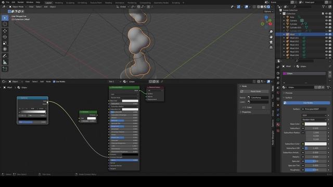Image resolution: width=333 pixels, height=187 pixels.
Task: Toggle the Use Nodes checkbox in node editor
Action: tap(54, 82)
